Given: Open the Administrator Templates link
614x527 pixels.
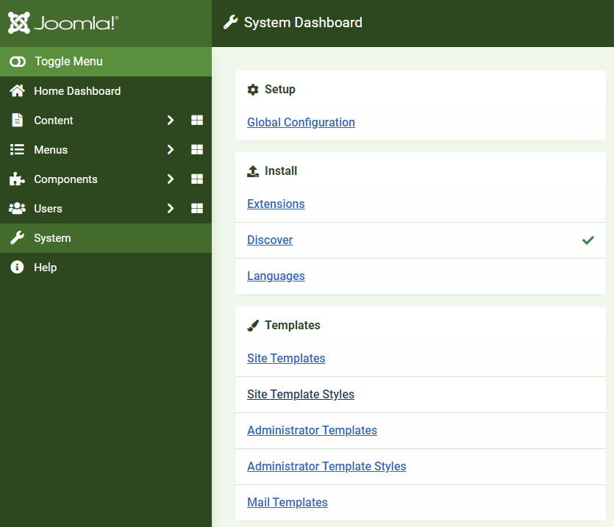Looking at the screenshot, I should pos(312,430).
